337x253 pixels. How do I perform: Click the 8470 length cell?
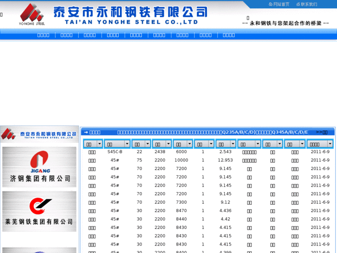tap(181, 211)
